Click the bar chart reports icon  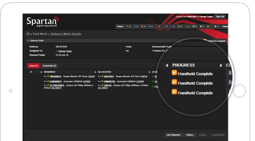pyautogui.click(x=208, y=26)
